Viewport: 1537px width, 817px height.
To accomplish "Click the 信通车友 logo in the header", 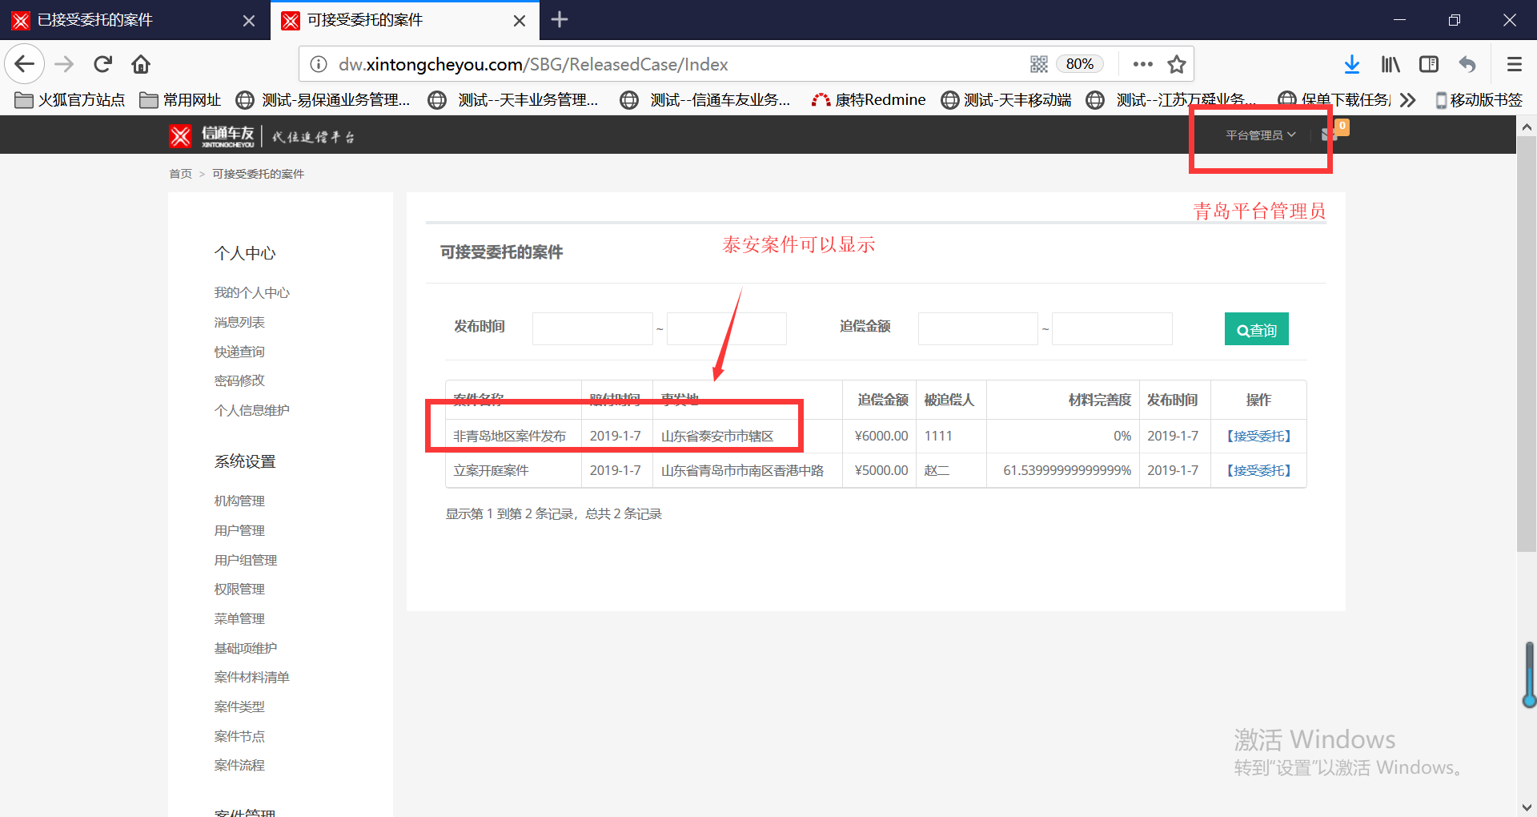I will [212, 136].
